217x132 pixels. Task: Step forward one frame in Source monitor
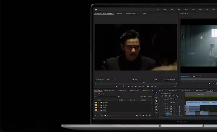[140, 87]
